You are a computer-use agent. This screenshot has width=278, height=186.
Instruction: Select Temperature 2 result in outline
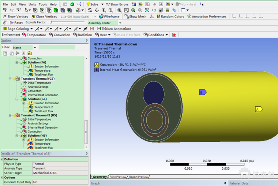click(x=44, y=107)
